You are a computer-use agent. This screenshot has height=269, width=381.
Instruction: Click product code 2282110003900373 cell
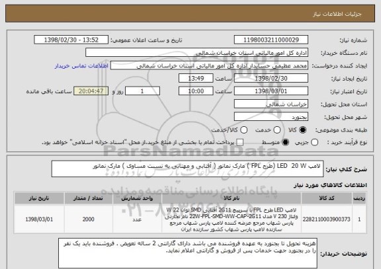click(327, 219)
